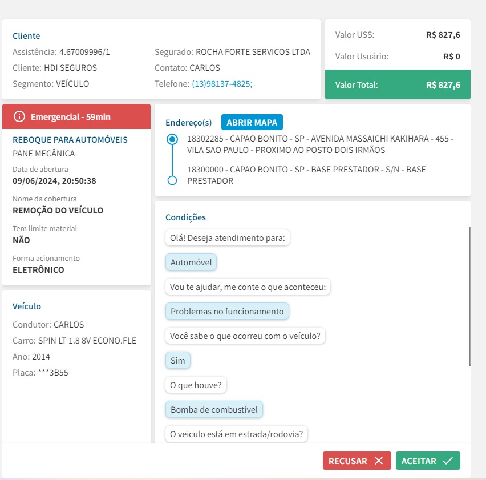The image size is (486, 480).
Task: Click the Bomba de combustível chip
Action: pos(214,409)
